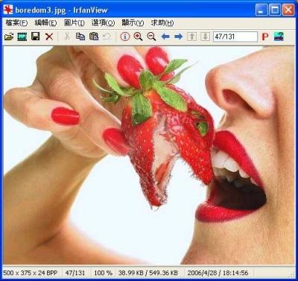Open properties via red P icon
The width and height of the screenshot is (298, 281).
[265, 37]
